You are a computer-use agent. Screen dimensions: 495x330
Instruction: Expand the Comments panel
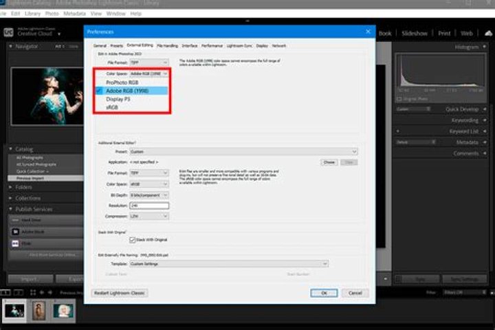tap(485, 153)
